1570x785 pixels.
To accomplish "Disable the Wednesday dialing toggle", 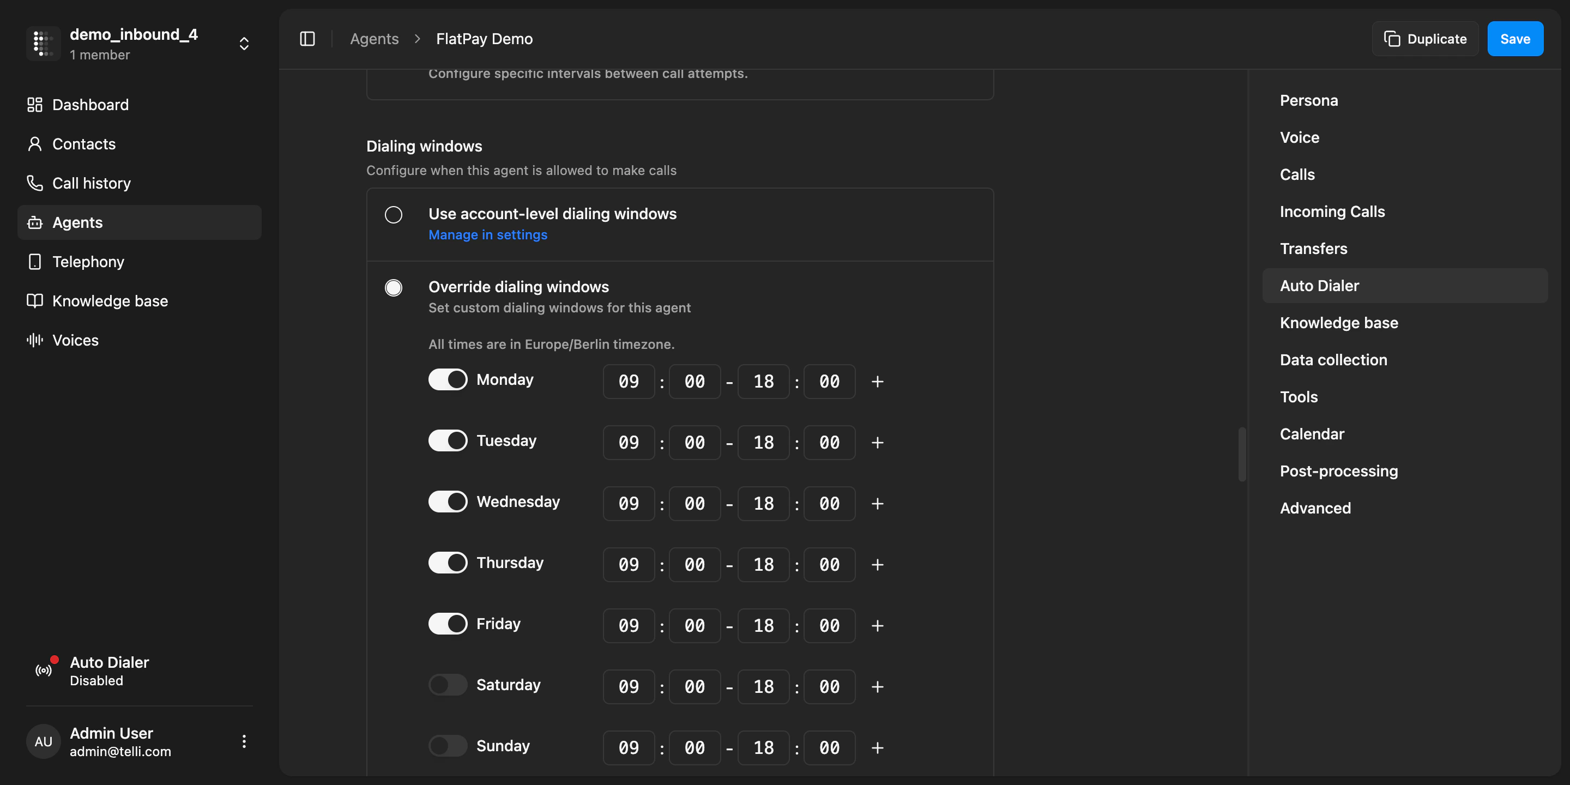I will pyautogui.click(x=448, y=502).
